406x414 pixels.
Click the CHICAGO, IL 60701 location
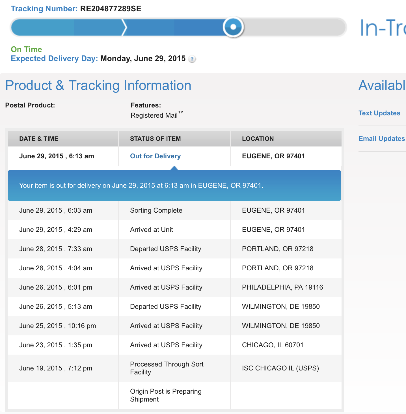coord(273,345)
